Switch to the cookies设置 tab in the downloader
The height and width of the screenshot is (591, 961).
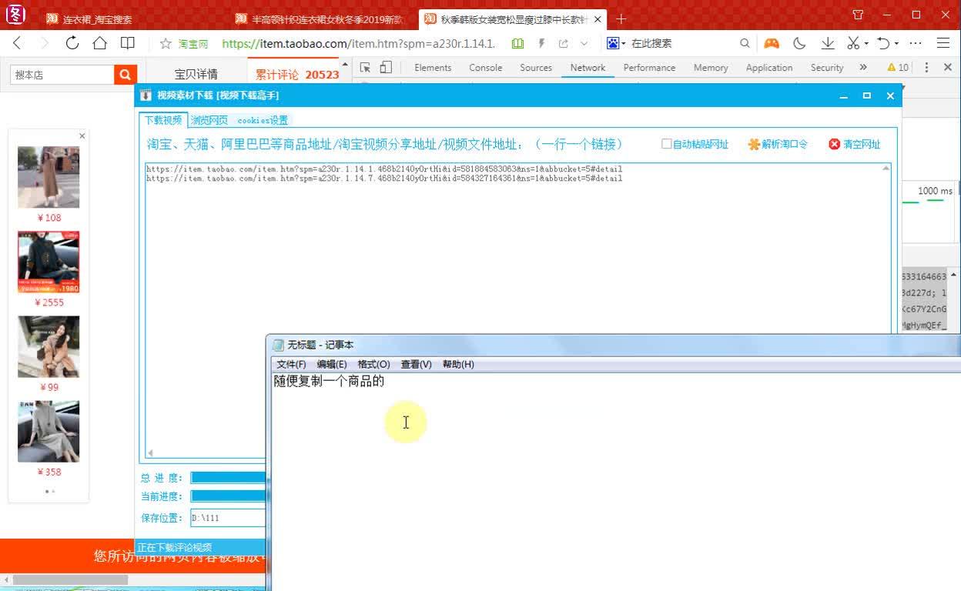pos(263,120)
